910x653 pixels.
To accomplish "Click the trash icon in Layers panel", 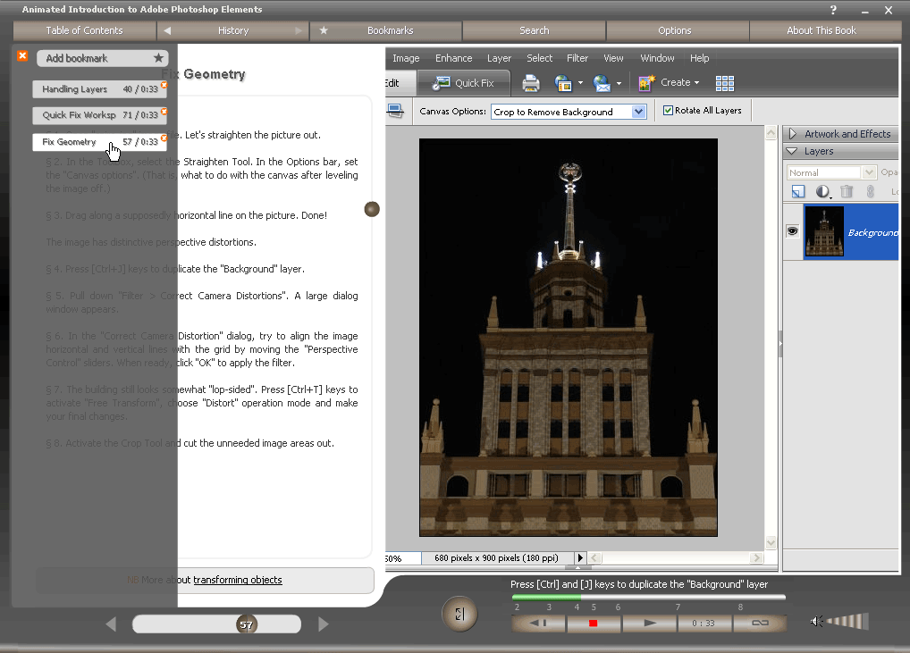I will 847,191.
